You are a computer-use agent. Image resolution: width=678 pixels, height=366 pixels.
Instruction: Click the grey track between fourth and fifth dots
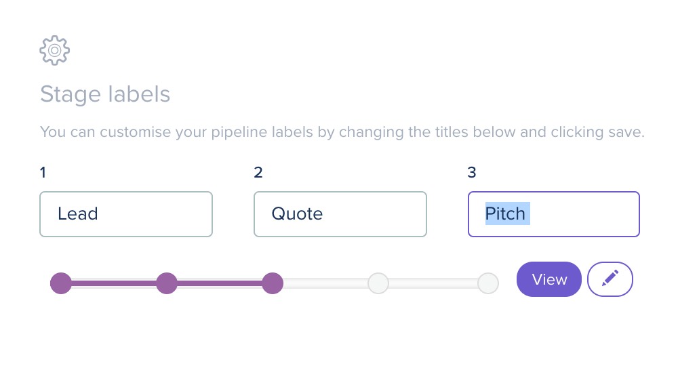[433, 283]
